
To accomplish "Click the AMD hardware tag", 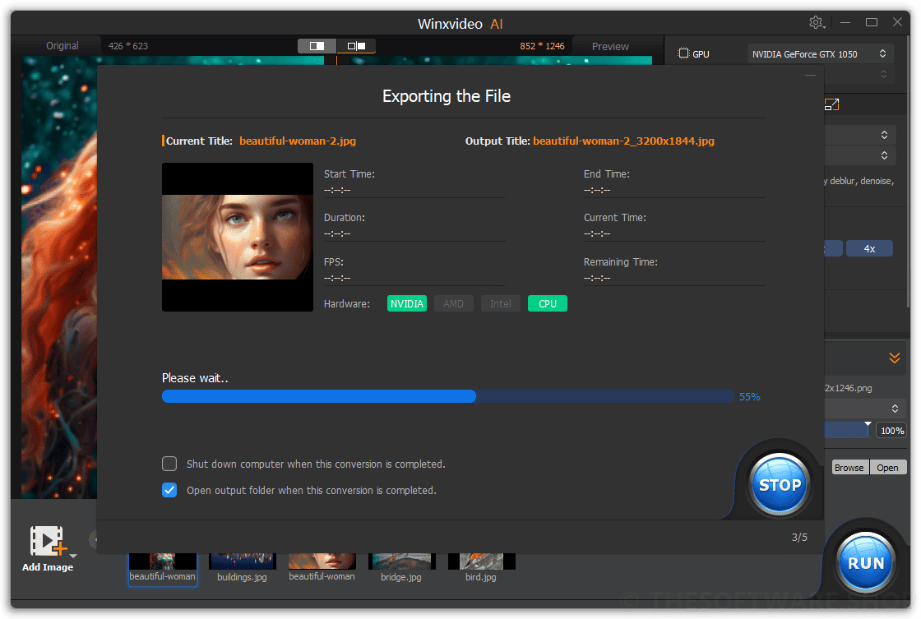I will pos(453,303).
